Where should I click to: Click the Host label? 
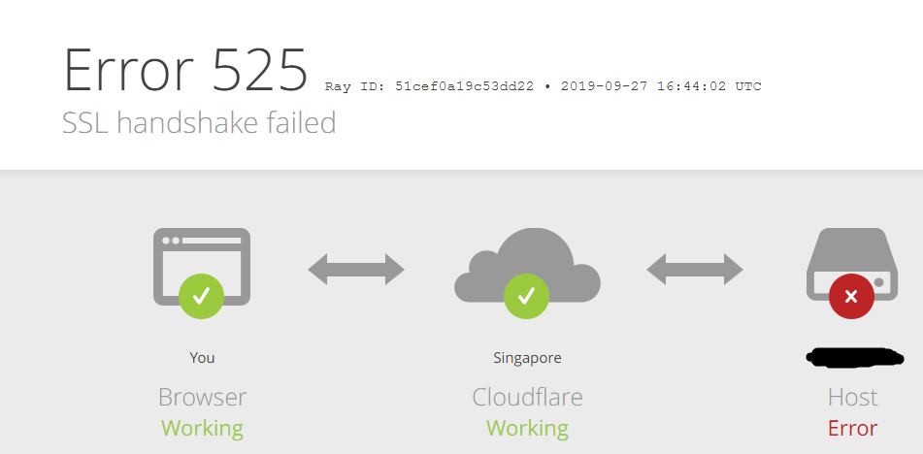click(852, 398)
